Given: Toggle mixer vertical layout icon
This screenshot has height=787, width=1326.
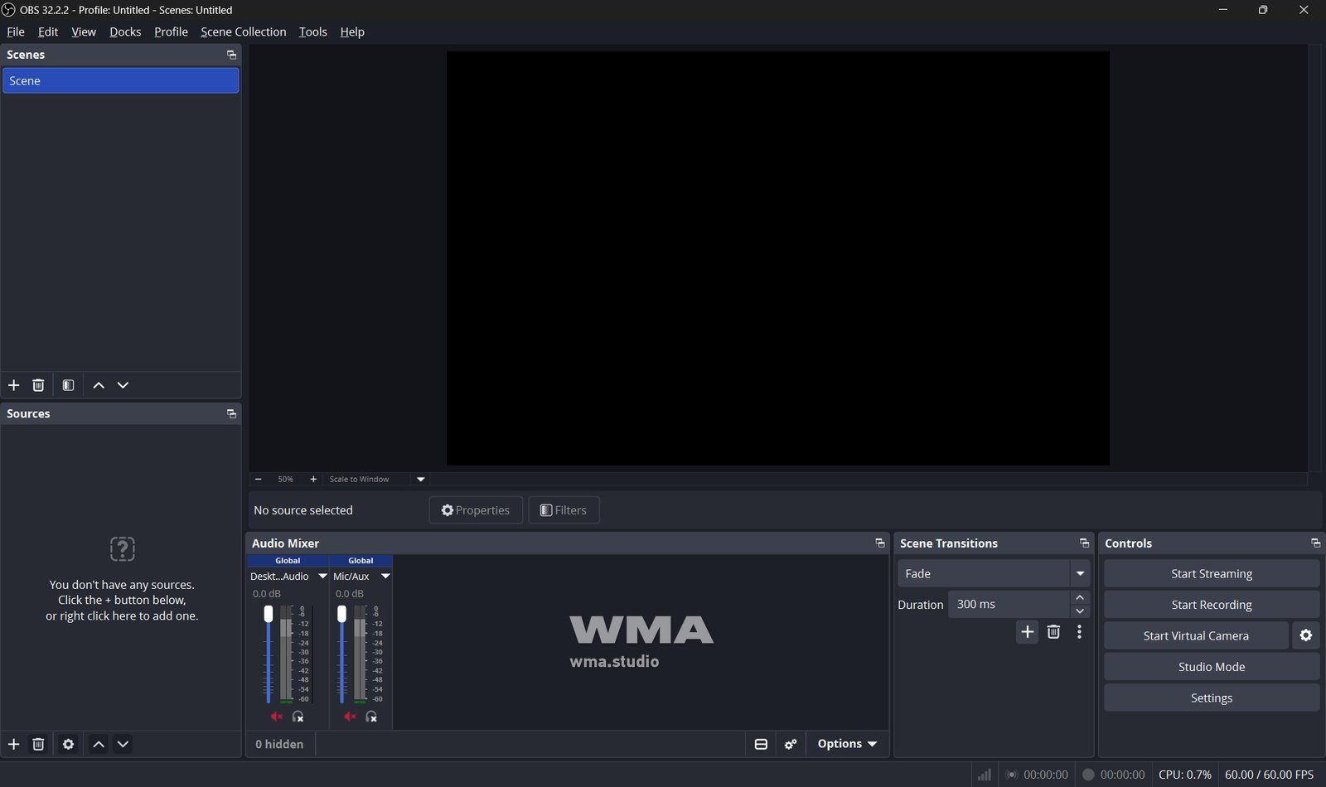Looking at the screenshot, I should point(761,744).
